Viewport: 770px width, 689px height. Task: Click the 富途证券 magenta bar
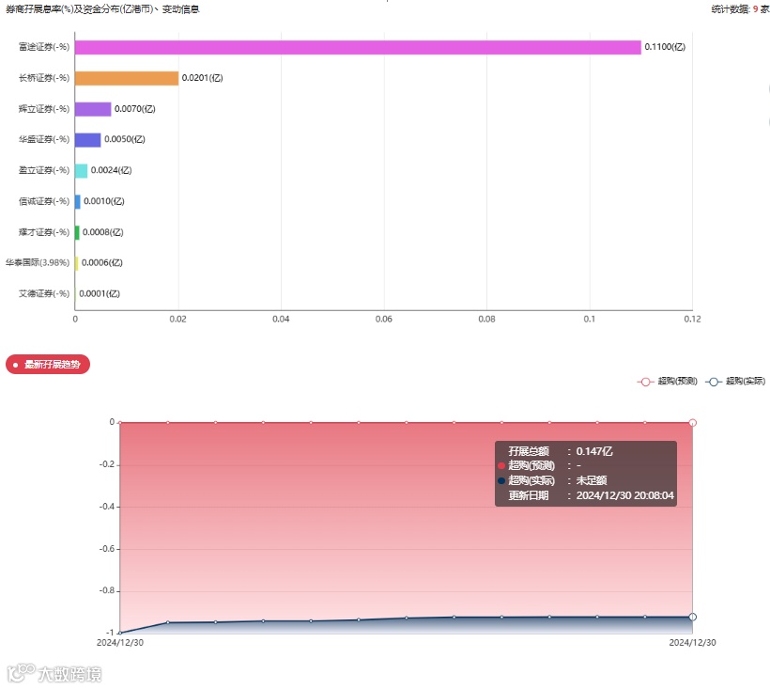[358, 47]
